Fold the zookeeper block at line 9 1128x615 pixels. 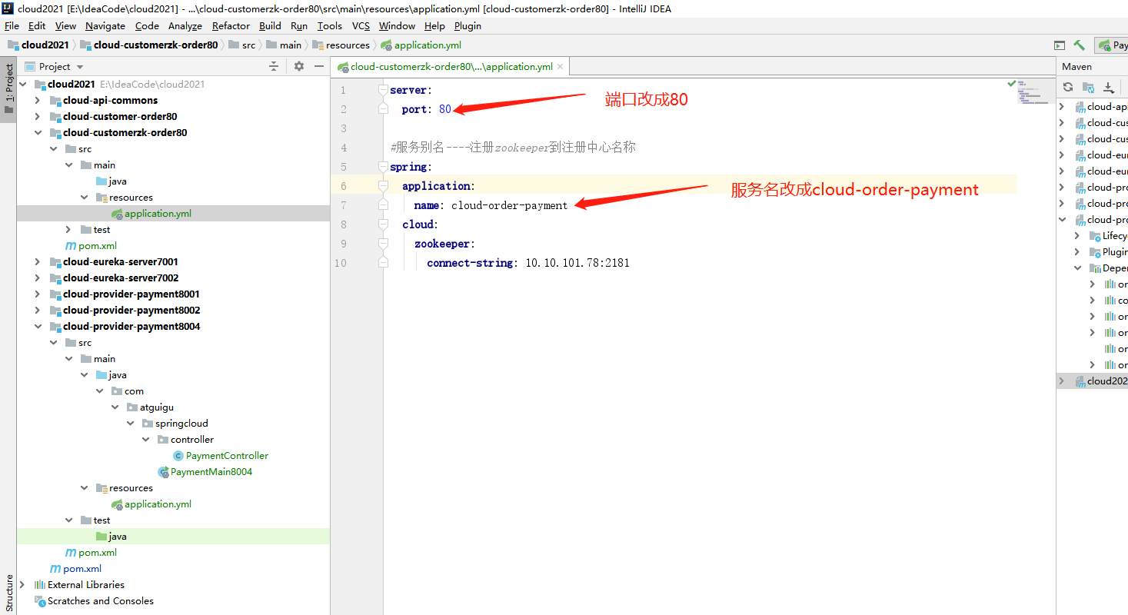tap(383, 244)
